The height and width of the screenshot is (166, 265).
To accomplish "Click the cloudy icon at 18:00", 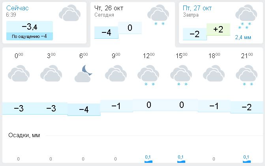I will point(214,74).
